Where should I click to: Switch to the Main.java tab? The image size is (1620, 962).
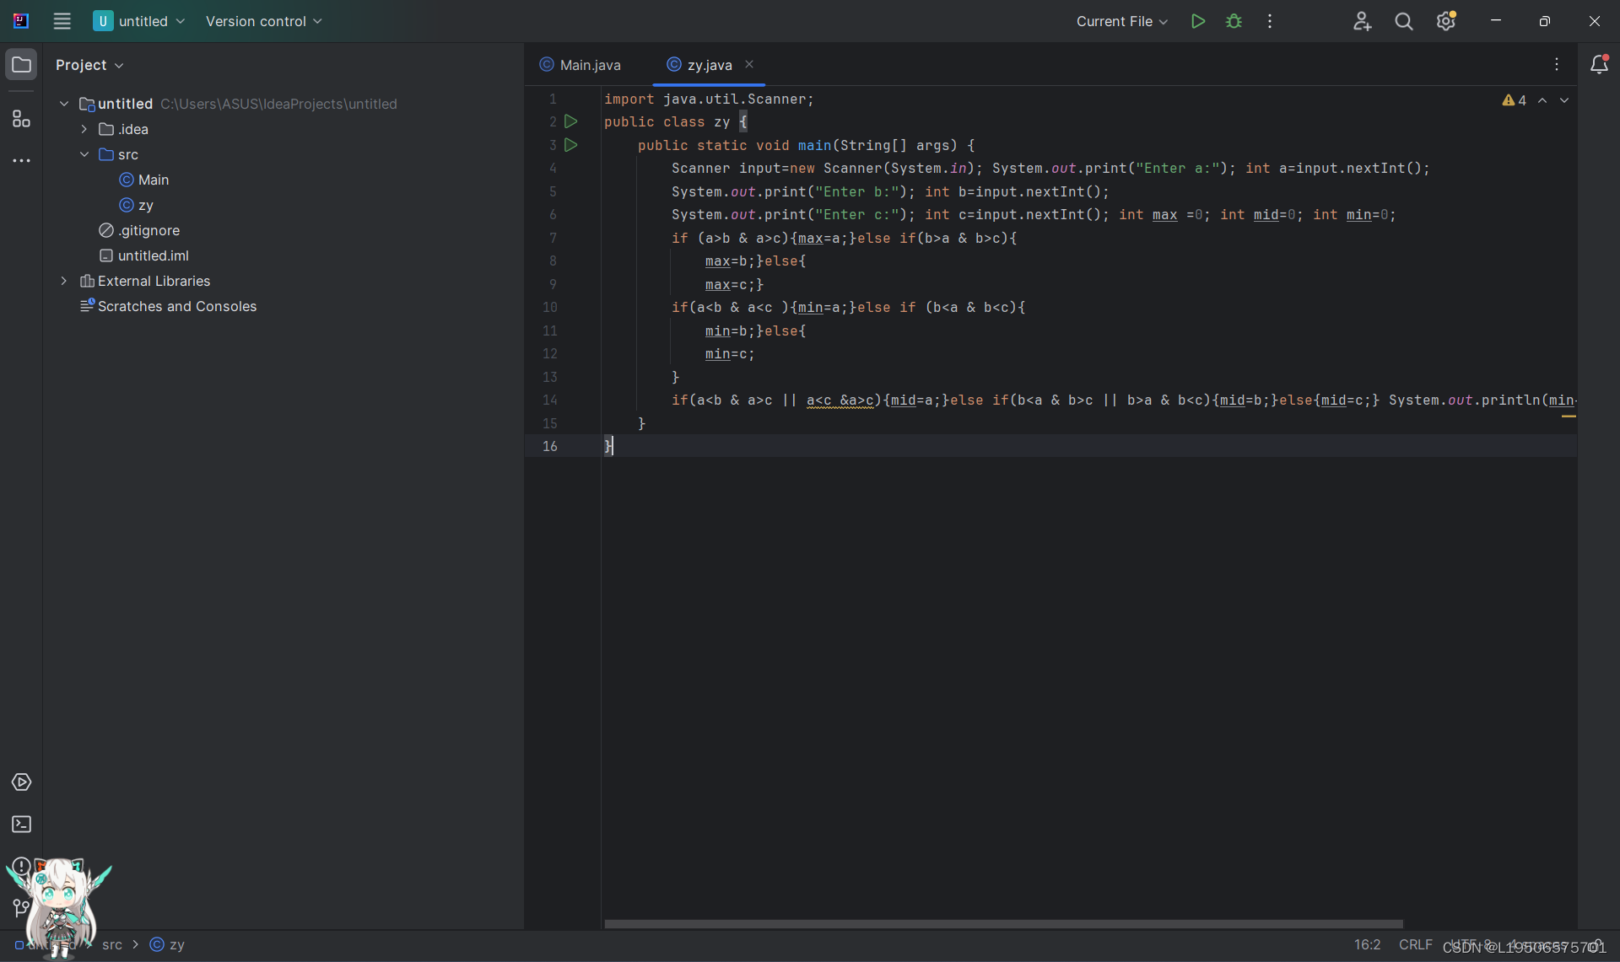tap(590, 64)
